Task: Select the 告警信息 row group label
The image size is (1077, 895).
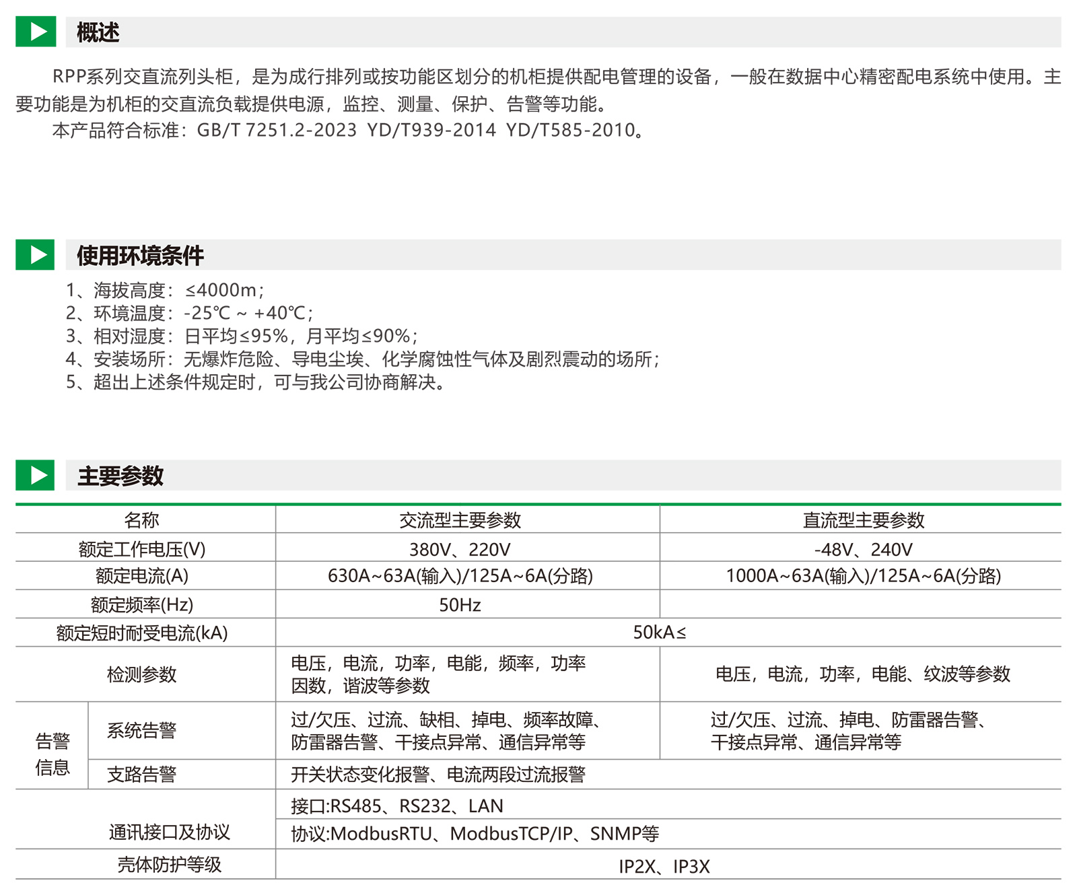Action: [53, 754]
